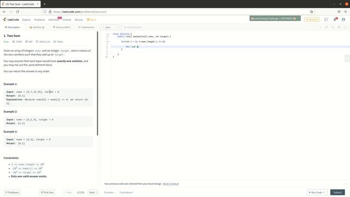Image resolution: width=350 pixels, height=197 pixels.
Task: Switch to the Submissions tab
Action: click(86, 27)
